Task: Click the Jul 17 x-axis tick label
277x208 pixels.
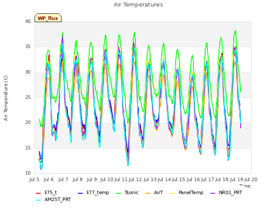Action: click(208, 179)
